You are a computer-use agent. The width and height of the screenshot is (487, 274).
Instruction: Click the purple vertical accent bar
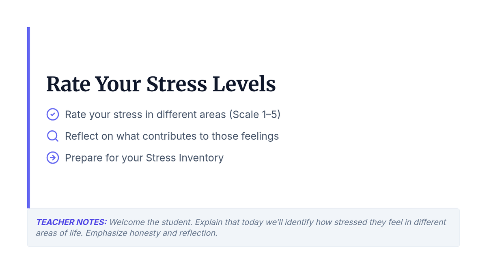click(28, 118)
